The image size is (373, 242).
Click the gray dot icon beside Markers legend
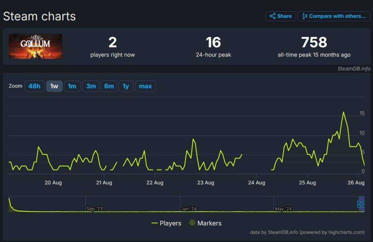pos(192,223)
